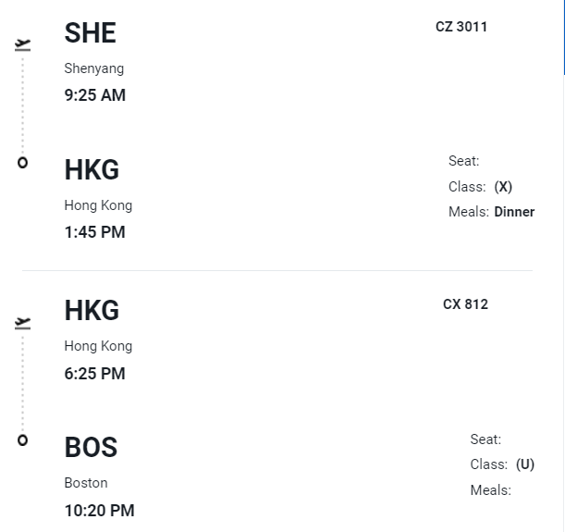Click the Meals label of CX 812 flight

point(490,490)
